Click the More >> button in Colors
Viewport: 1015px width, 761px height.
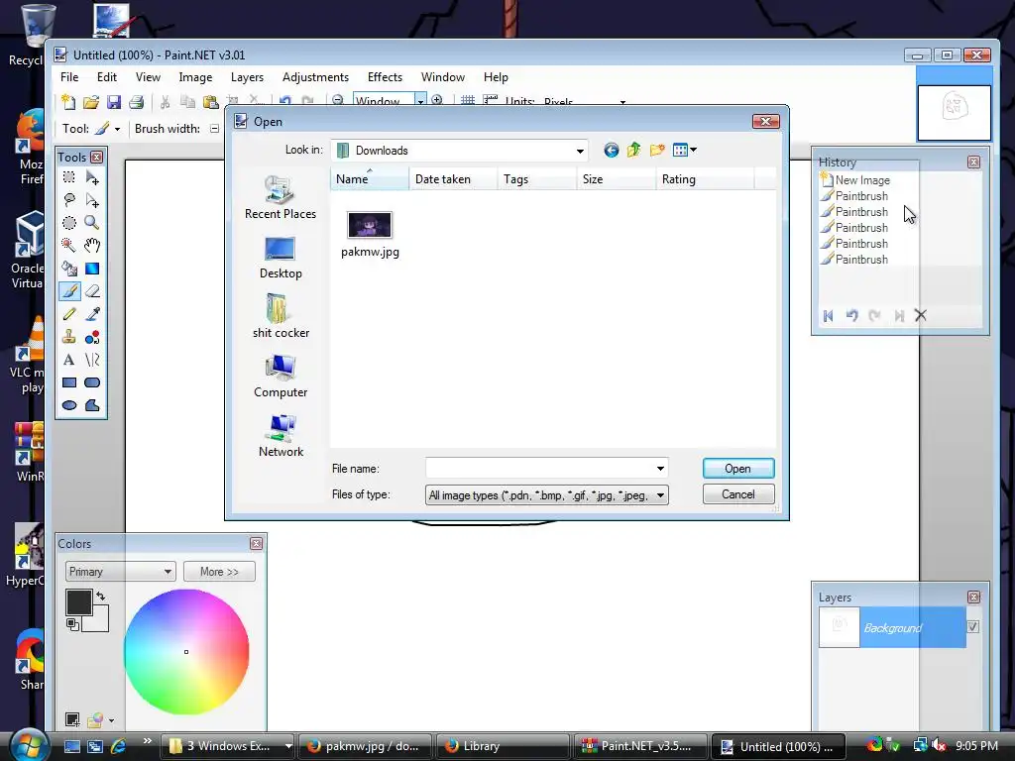[x=219, y=572]
